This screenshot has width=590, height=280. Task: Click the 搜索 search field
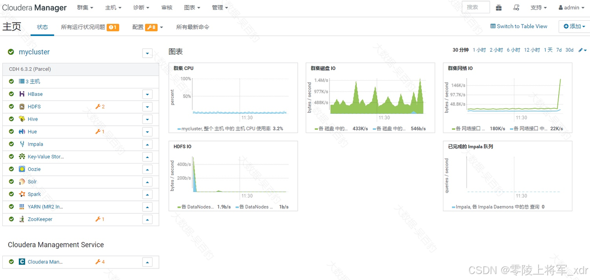click(476, 7)
